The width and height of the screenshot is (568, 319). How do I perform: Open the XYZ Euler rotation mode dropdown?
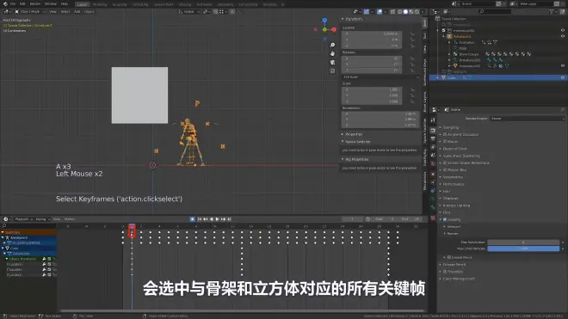(380, 77)
